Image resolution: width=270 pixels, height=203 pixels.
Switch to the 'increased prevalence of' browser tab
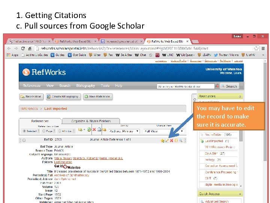pyautogui.click(x=121, y=41)
